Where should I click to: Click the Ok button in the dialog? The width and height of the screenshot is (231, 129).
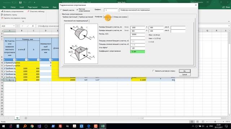[184, 71]
